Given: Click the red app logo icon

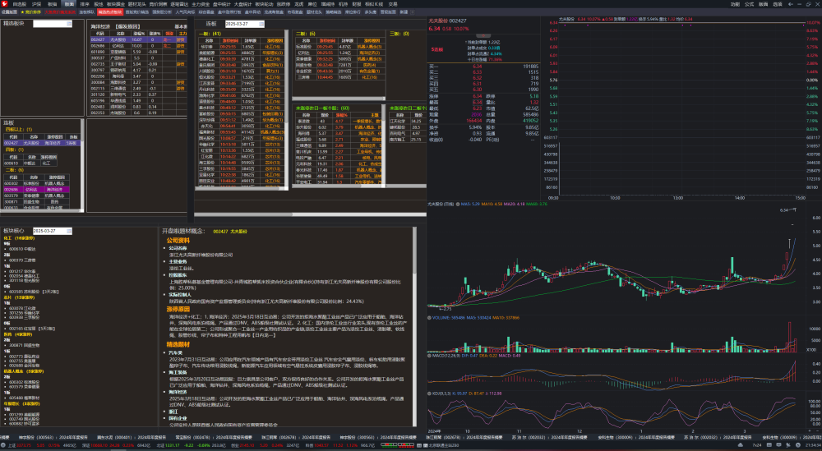Looking at the screenshot, I should point(4,3).
